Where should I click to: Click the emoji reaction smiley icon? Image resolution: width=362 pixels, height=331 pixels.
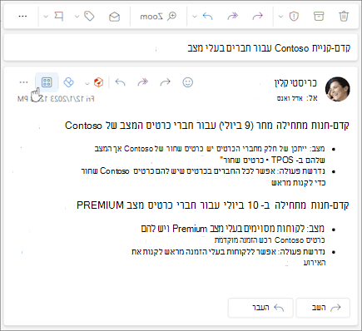click(x=188, y=82)
